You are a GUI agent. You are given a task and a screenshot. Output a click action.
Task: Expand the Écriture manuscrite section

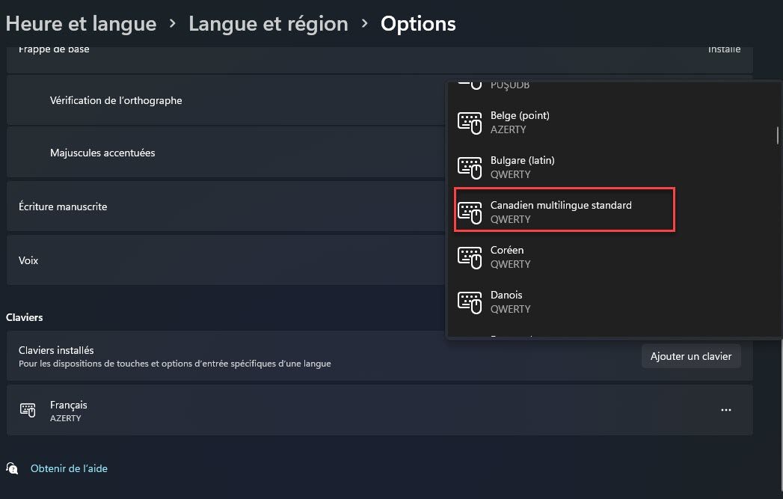click(226, 206)
